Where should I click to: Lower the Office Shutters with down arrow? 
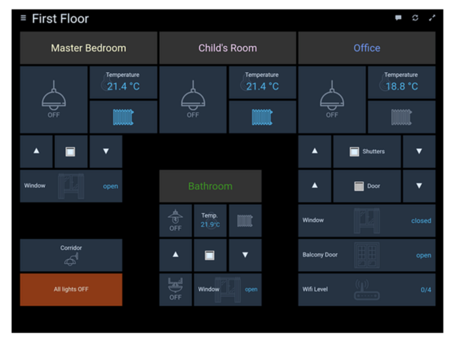click(x=419, y=152)
